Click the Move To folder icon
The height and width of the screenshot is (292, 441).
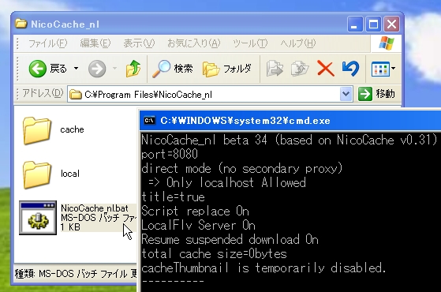[275, 69]
